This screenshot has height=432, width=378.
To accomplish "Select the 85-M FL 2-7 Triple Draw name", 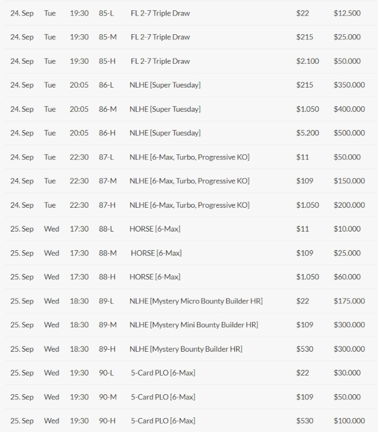I will 160,37.
